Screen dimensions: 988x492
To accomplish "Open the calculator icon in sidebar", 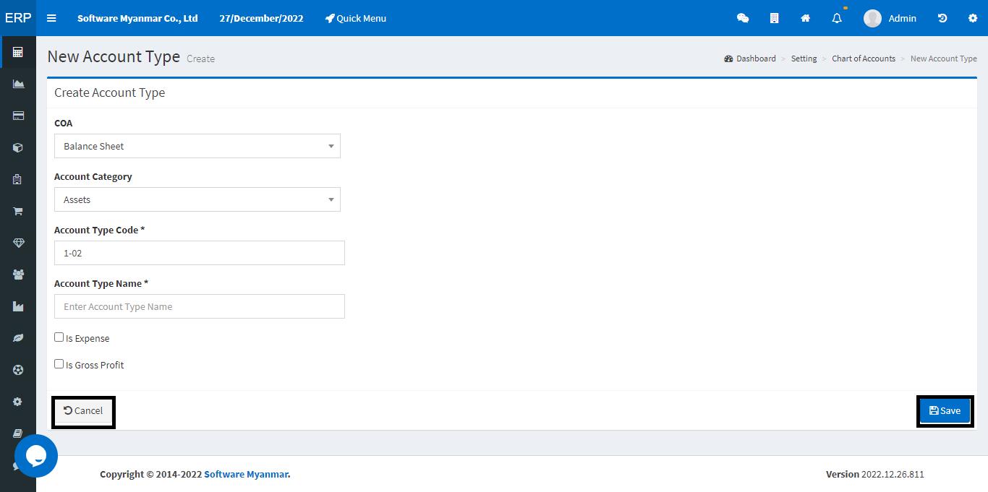I will (18, 52).
